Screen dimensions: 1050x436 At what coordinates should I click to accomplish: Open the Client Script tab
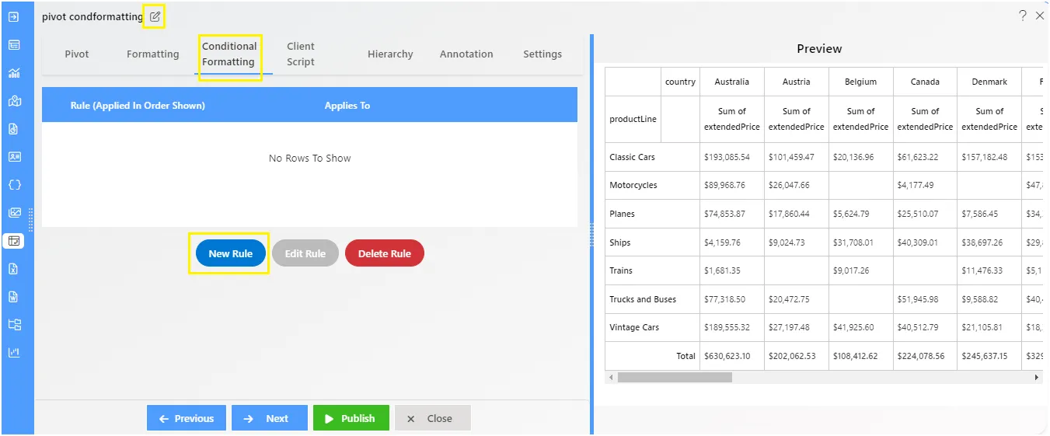pyautogui.click(x=301, y=54)
